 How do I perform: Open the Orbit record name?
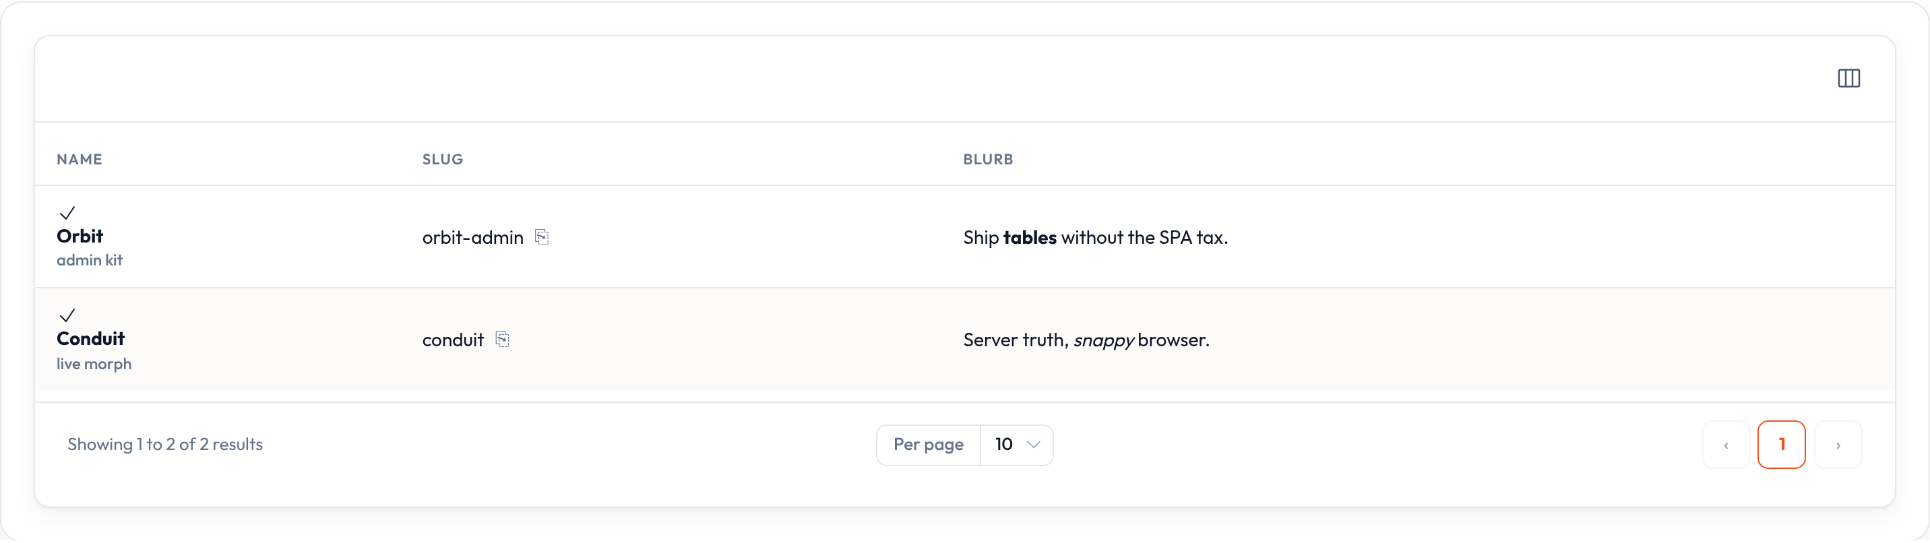[80, 236]
